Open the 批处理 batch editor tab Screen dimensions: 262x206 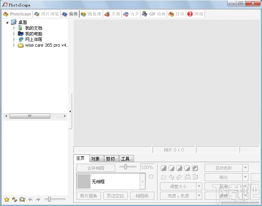pyautogui.click(x=91, y=14)
